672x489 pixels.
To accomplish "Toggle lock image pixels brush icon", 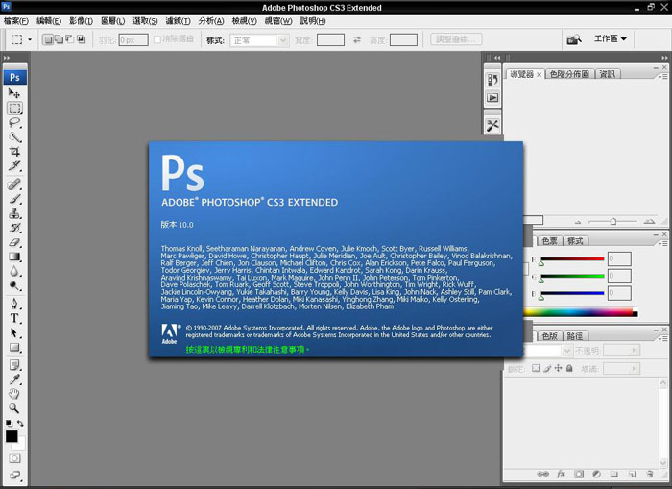I will coord(547,368).
